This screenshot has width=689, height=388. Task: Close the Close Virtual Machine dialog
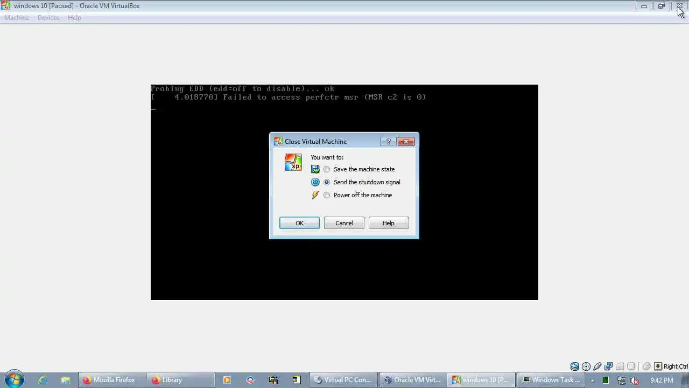406,141
